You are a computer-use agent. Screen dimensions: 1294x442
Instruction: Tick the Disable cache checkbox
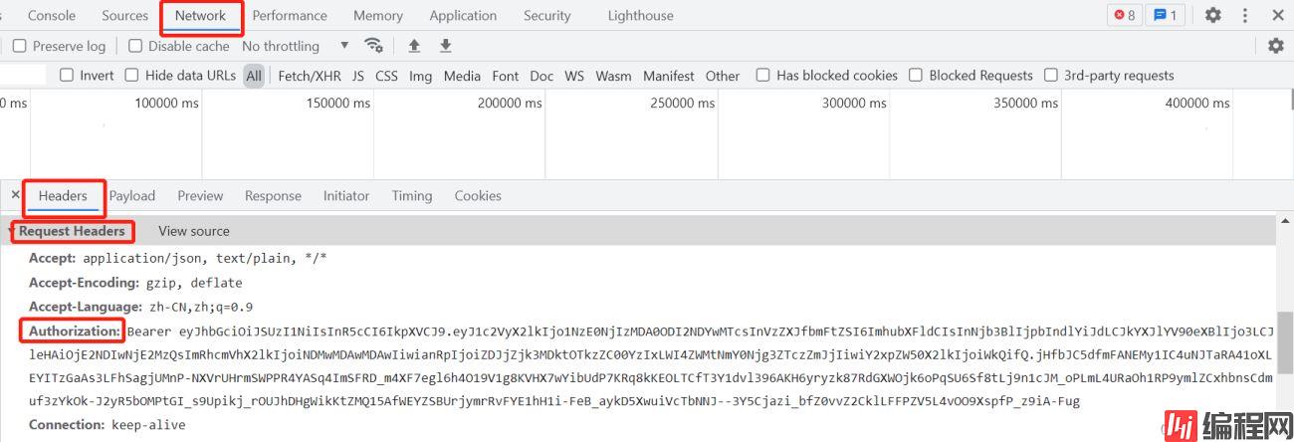pos(135,46)
